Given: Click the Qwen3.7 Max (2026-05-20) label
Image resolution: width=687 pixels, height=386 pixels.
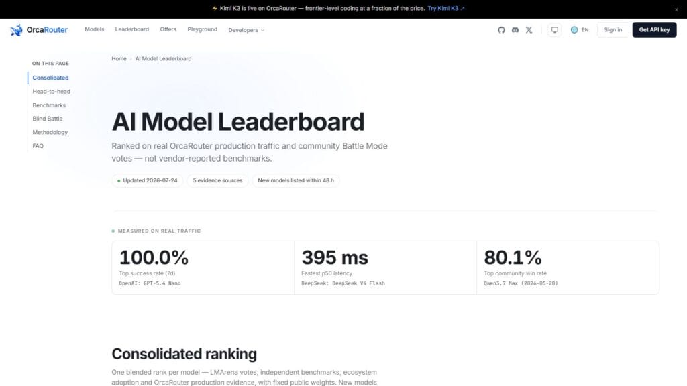Looking at the screenshot, I should point(521,283).
